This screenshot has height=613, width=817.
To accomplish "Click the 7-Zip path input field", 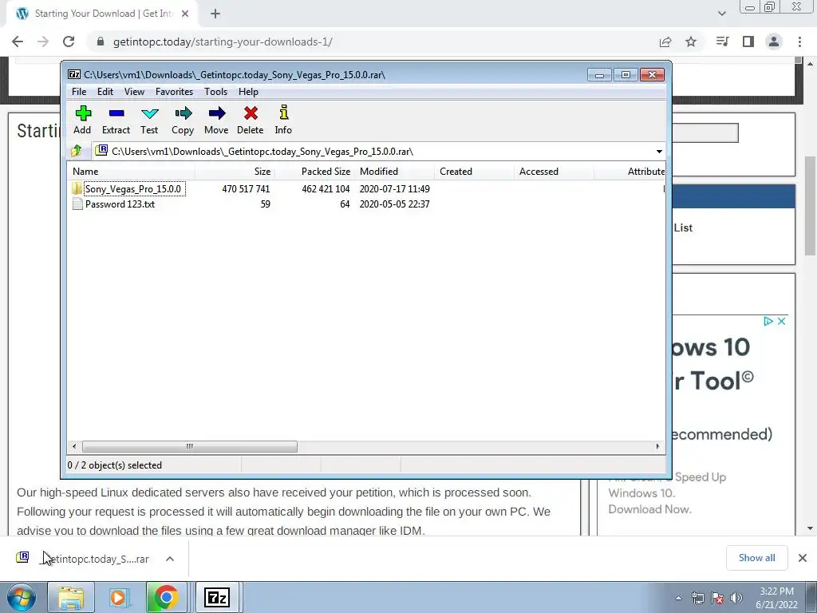I will (x=373, y=151).
